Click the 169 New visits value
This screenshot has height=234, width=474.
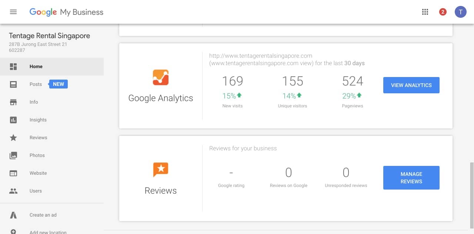(233, 81)
